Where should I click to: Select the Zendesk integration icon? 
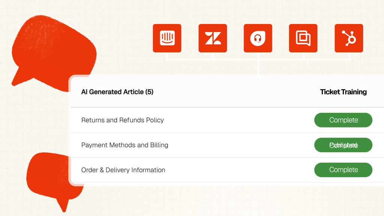click(213, 38)
